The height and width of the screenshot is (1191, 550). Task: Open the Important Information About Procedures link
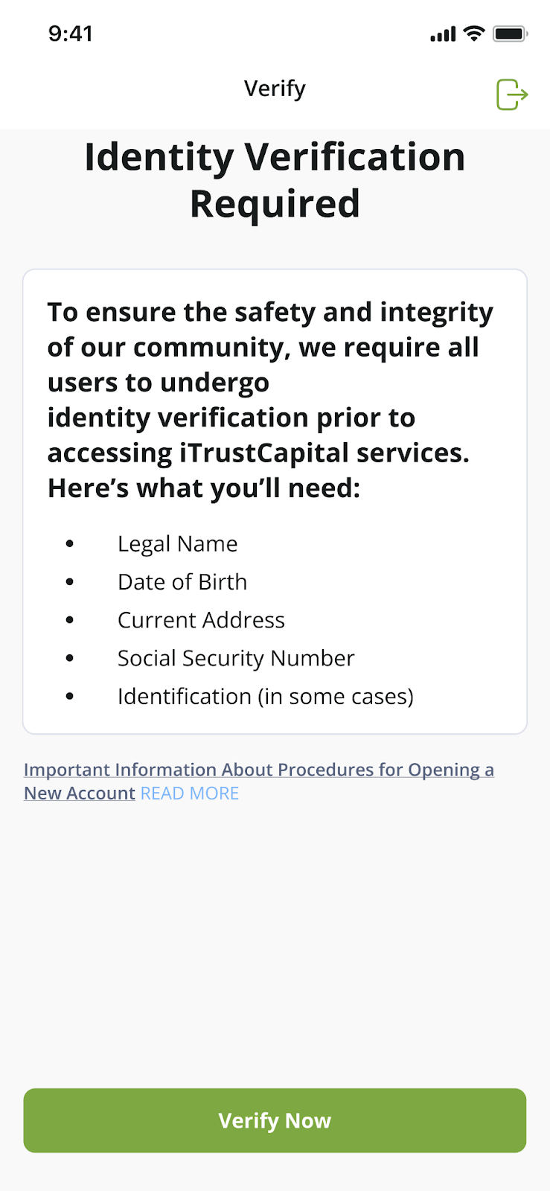click(x=258, y=770)
